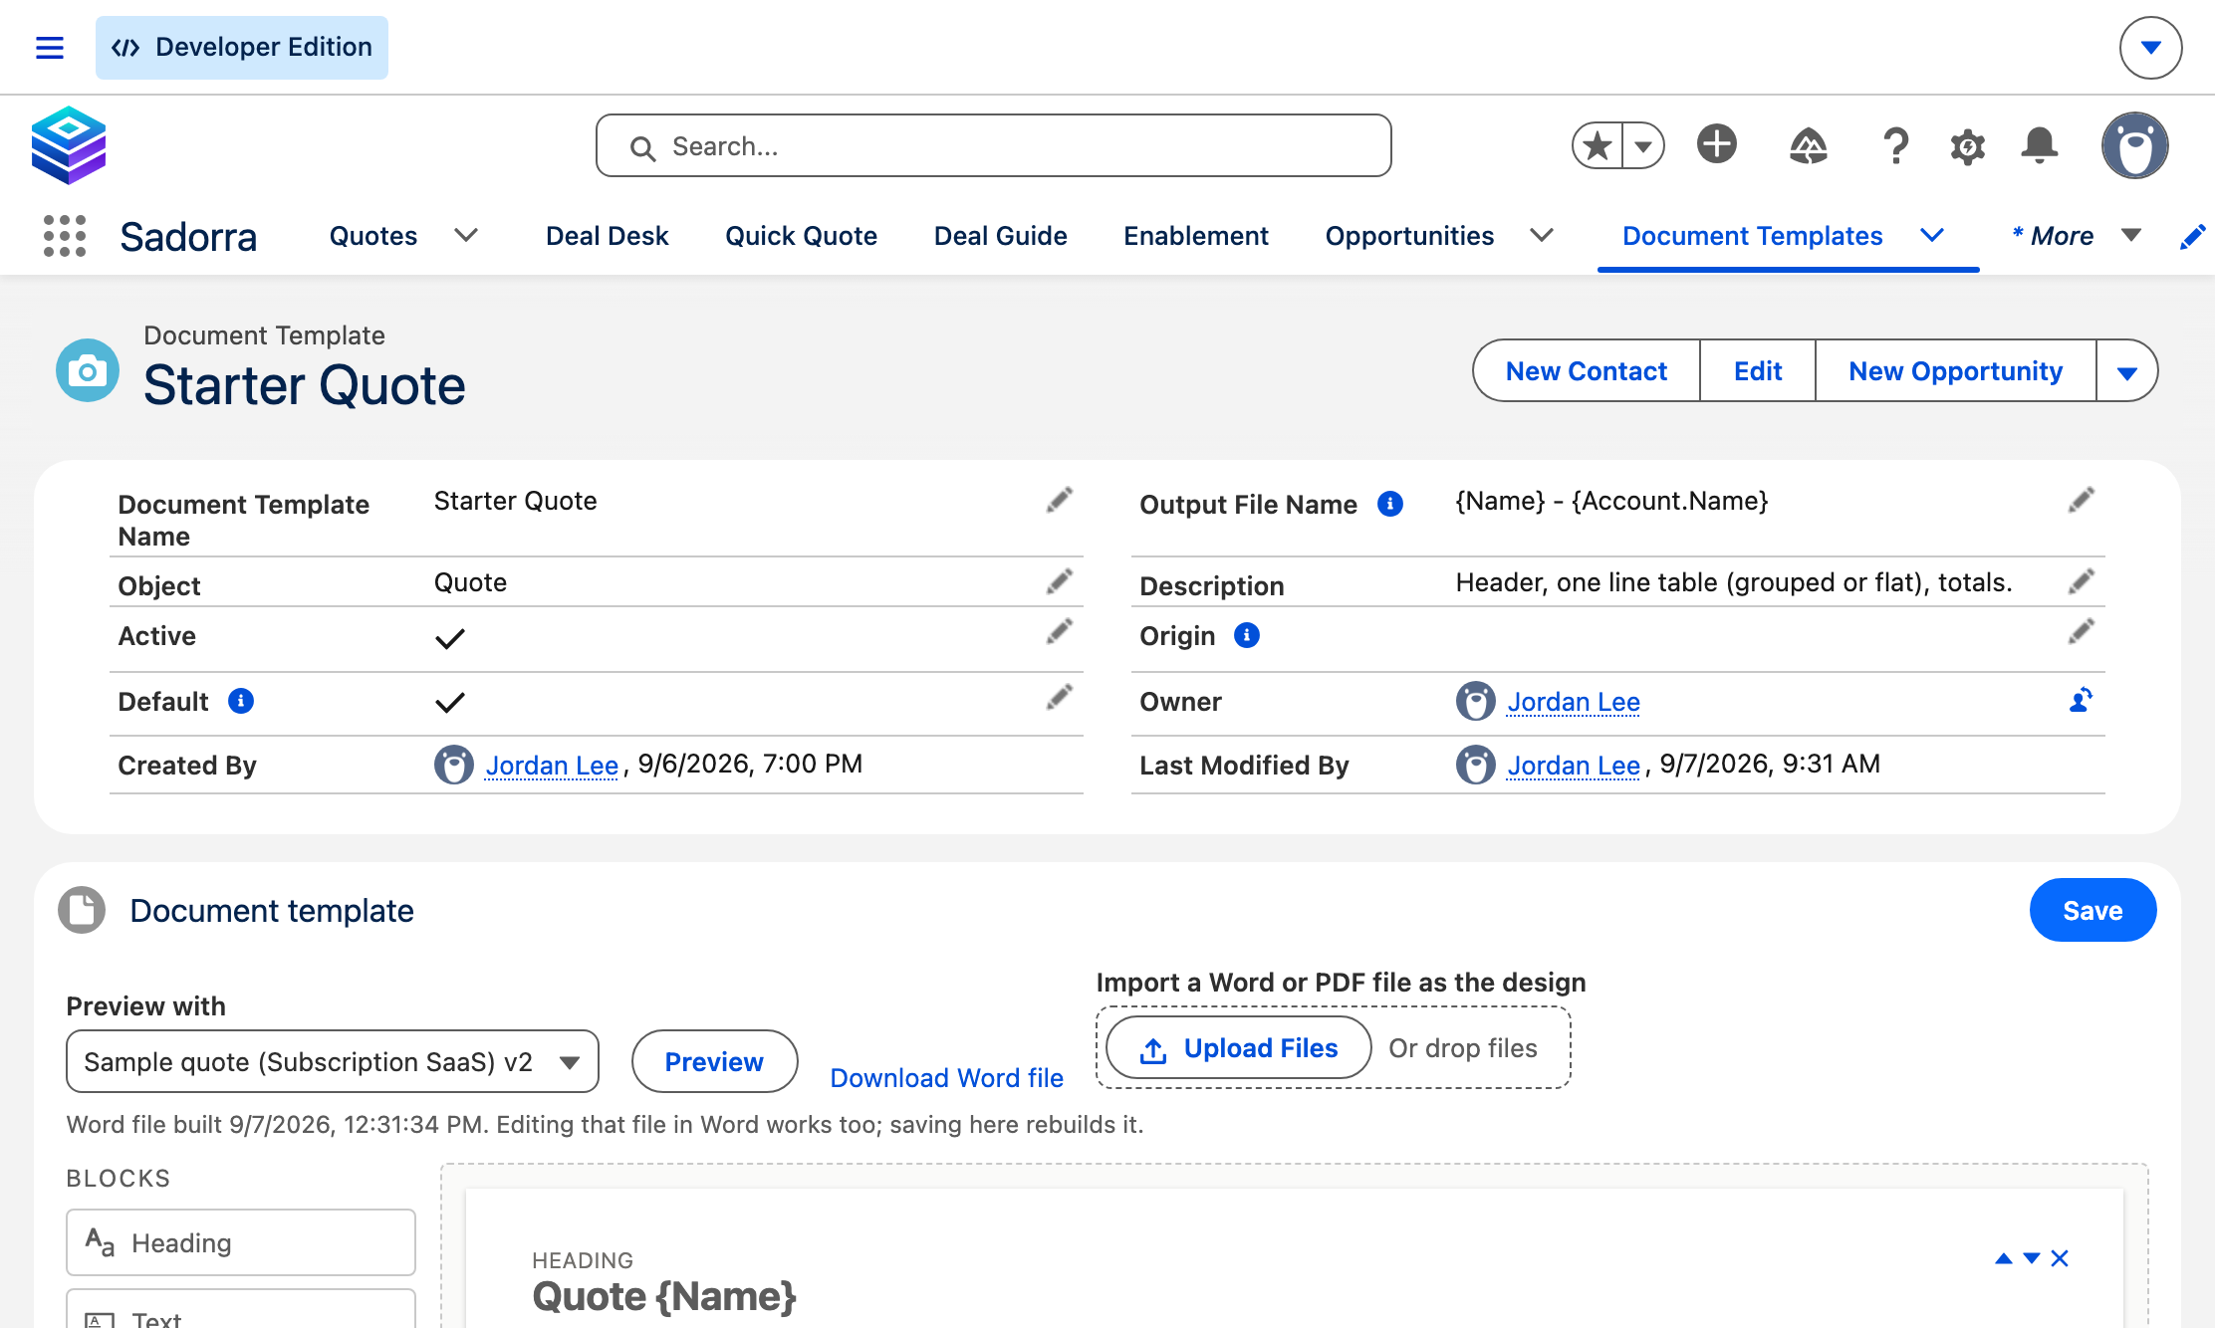Click the edit pencil for the Active field
The width and height of the screenshot is (2215, 1328).
point(1060,632)
